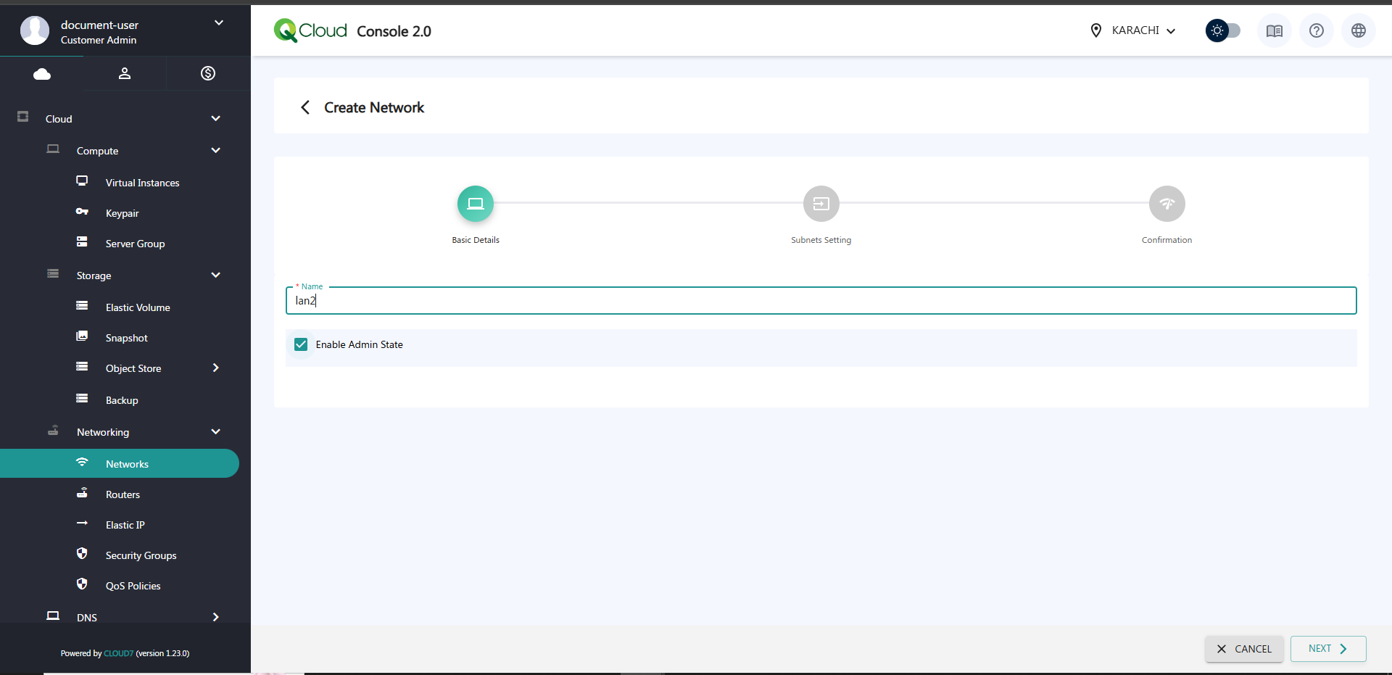
Task: Open the KARACHI region dropdown
Action: point(1135,30)
